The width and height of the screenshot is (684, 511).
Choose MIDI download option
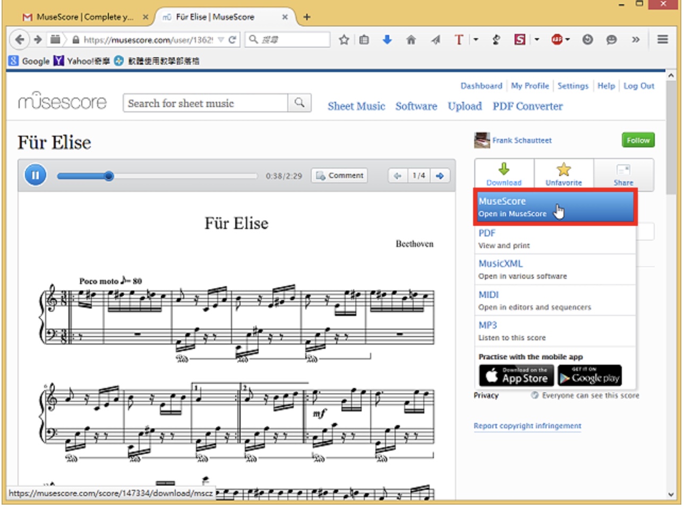click(x=555, y=300)
